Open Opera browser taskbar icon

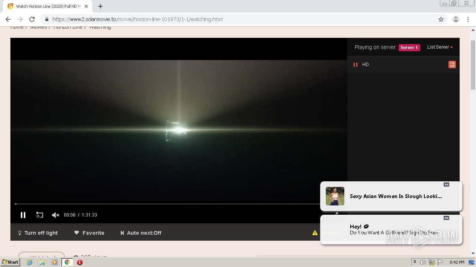[x=80, y=262]
